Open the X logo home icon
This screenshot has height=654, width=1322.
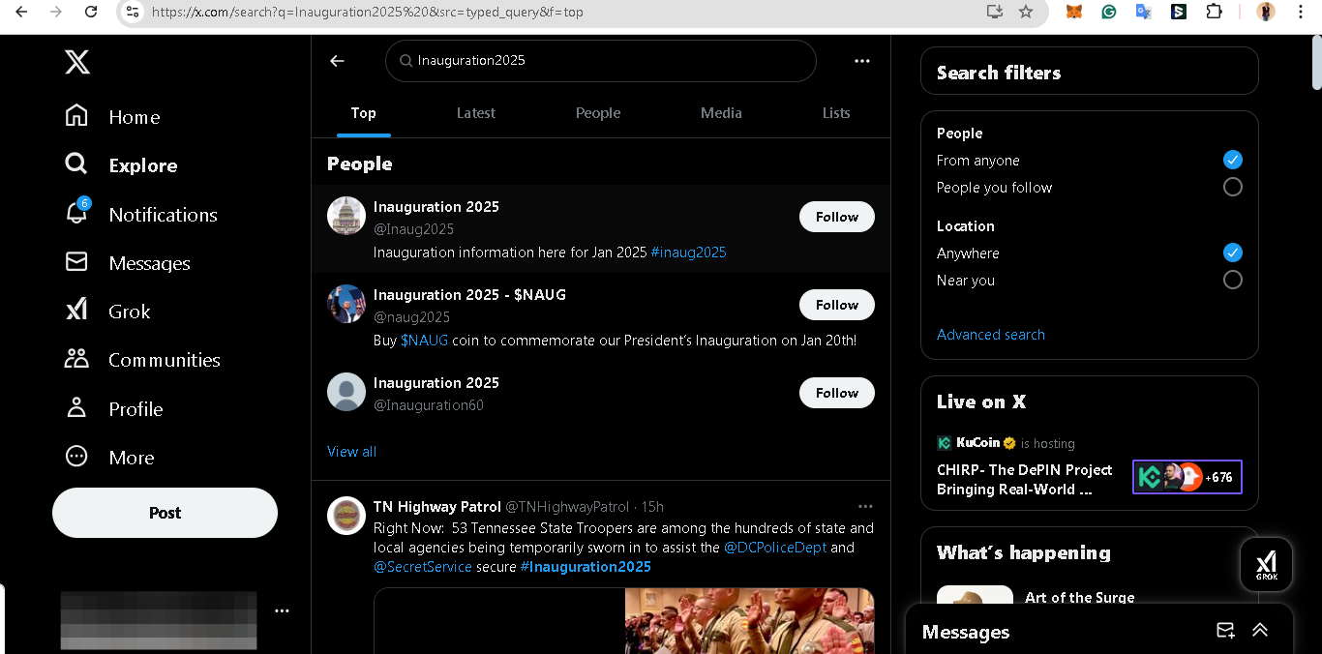(x=77, y=63)
